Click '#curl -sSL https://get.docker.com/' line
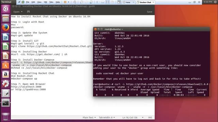 39,54
